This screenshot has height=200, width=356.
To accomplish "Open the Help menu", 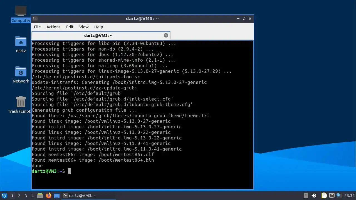I will click(x=99, y=27).
